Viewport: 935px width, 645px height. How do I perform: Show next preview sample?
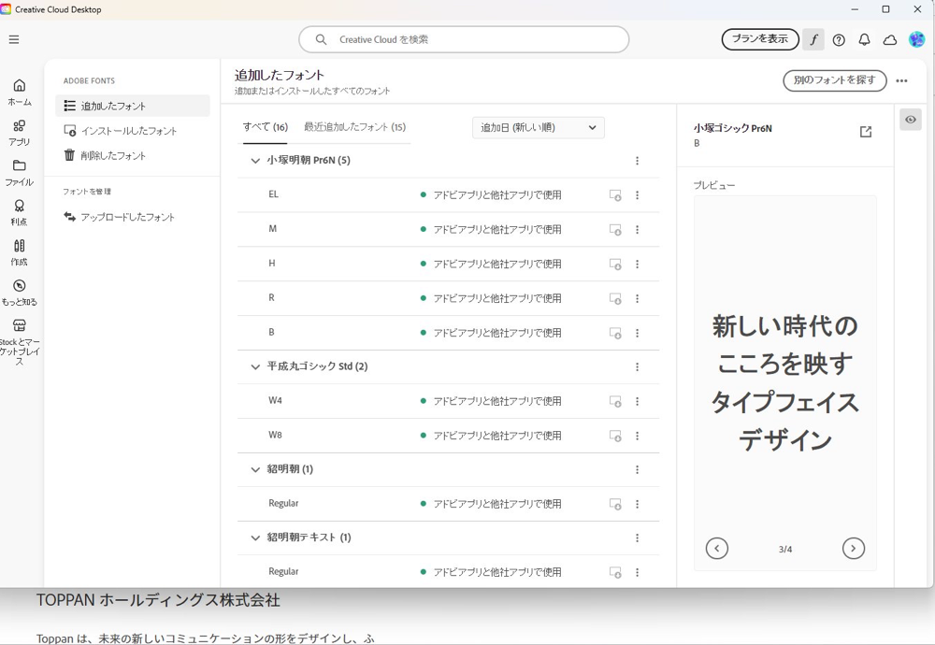[854, 549]
